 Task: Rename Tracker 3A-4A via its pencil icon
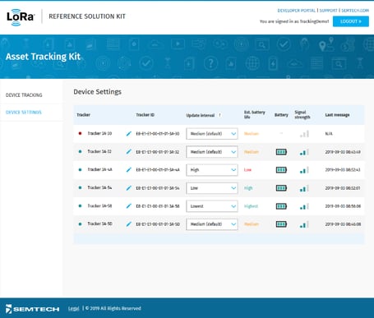[x=128, y=170]
